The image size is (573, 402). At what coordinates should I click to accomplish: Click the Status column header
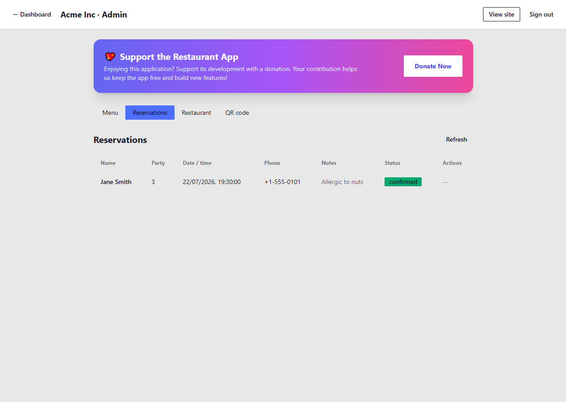pos(392,163)
